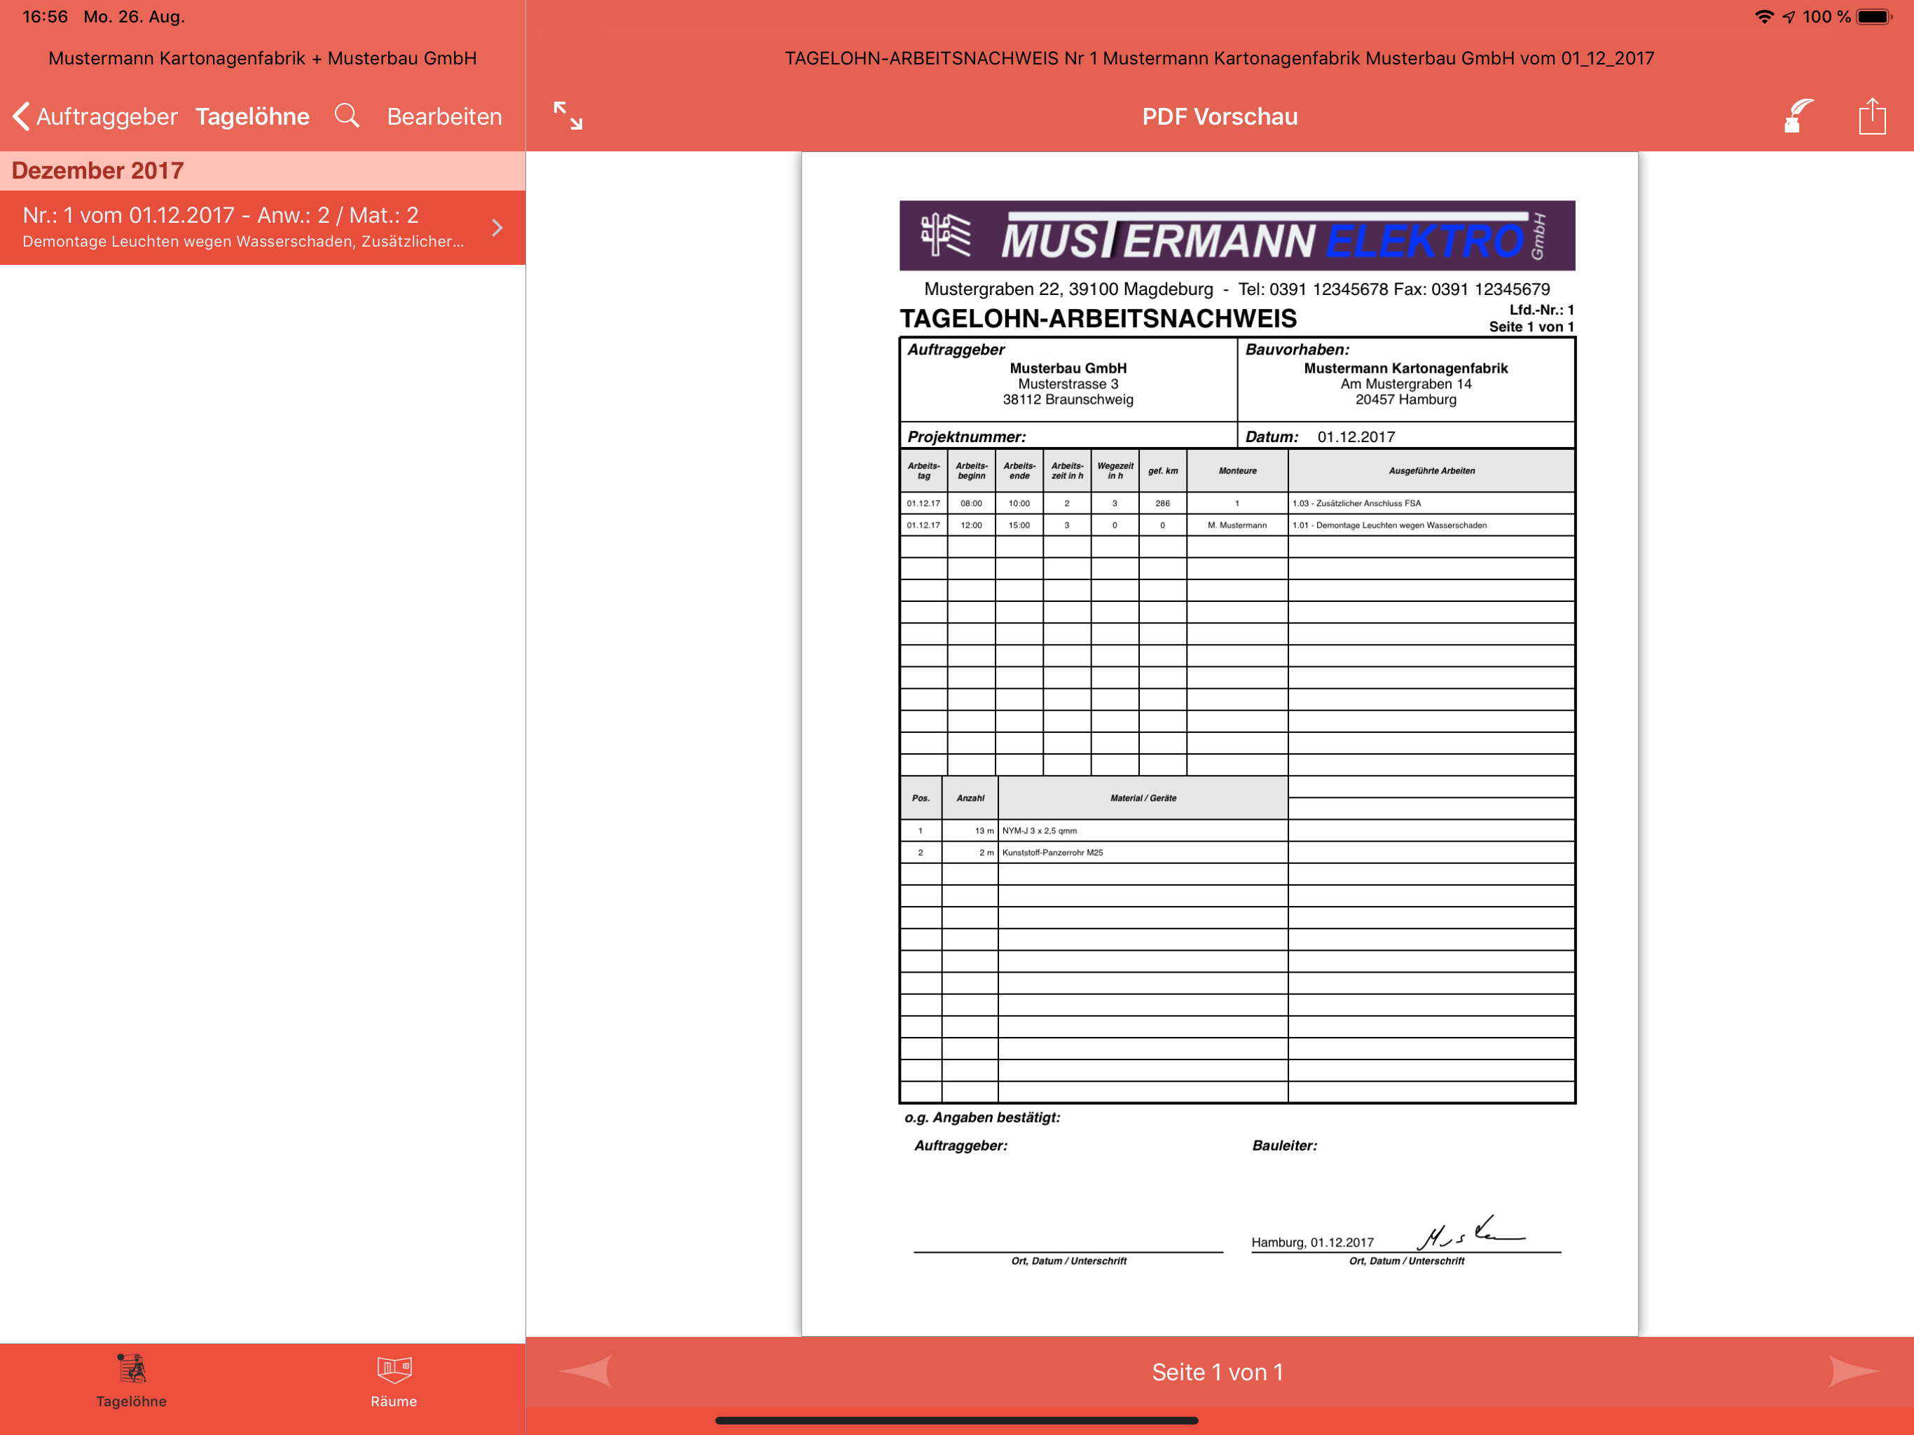The image size is (1914, 1435).
Task: Tap the home indicator bar
Action: pos(956,1420)
